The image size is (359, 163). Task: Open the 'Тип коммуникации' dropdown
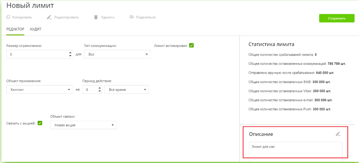(118, 54)
